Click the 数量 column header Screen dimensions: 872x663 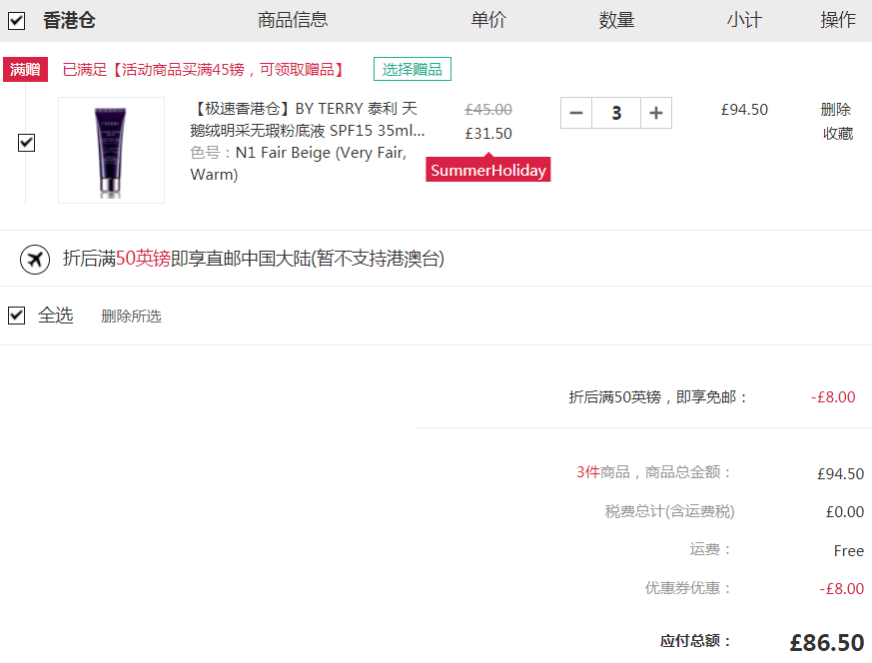click(616, 20)
